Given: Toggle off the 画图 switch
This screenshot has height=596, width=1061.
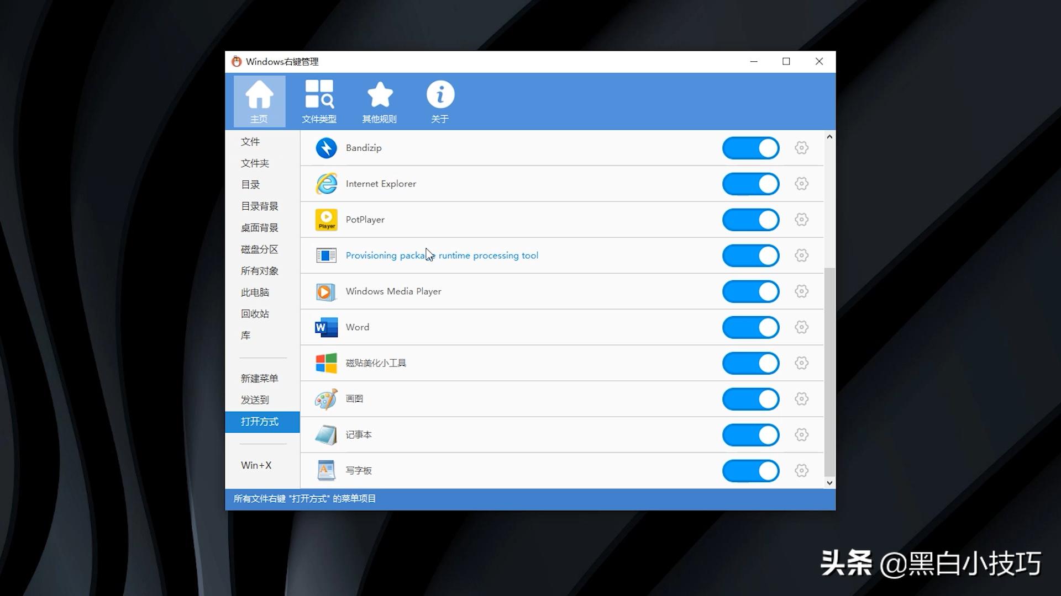Looking at the screenshot, I should [750, 399].
